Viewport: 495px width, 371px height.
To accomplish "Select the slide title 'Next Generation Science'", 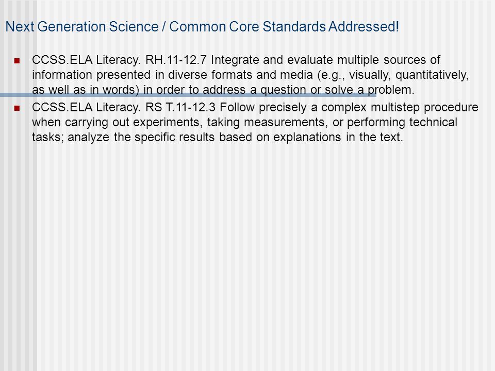I will (x=82, y=27).
